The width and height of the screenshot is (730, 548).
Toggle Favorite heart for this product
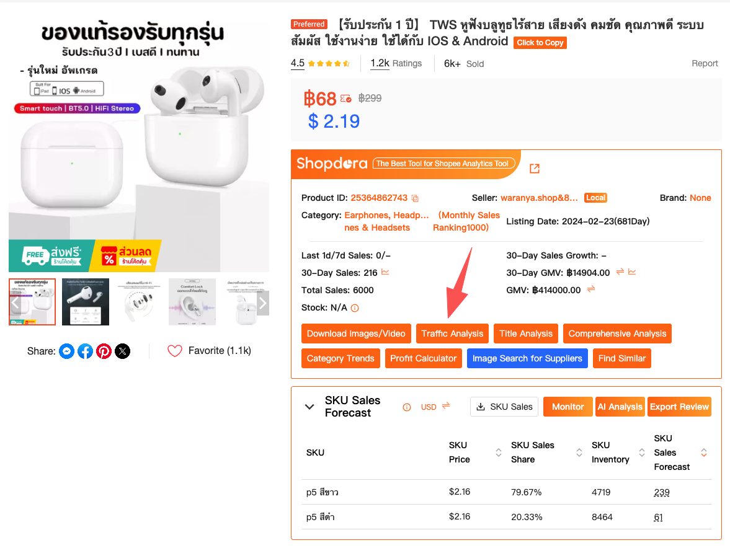point(175,351)
